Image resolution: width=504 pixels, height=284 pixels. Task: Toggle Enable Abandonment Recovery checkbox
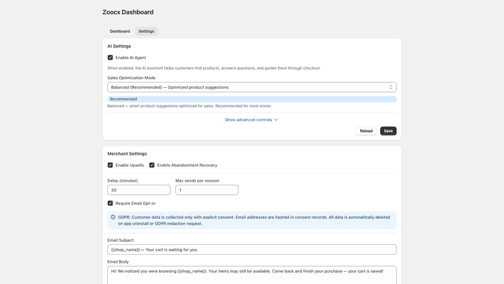pyautogui.click(x=152, y=165)
